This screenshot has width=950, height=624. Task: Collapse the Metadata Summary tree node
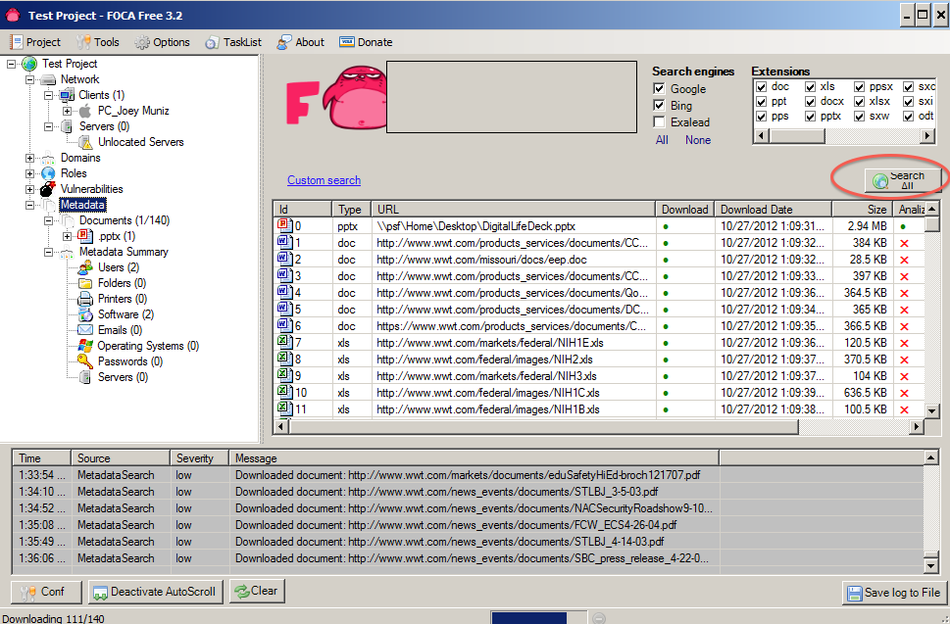click(x=48, y=252)
